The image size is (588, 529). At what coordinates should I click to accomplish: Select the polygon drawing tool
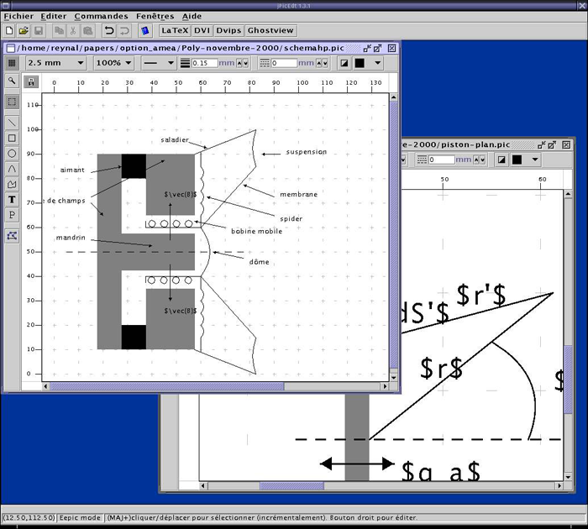(12, 184)
